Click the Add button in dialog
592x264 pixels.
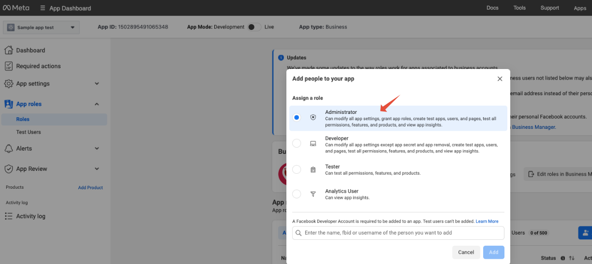493,252
